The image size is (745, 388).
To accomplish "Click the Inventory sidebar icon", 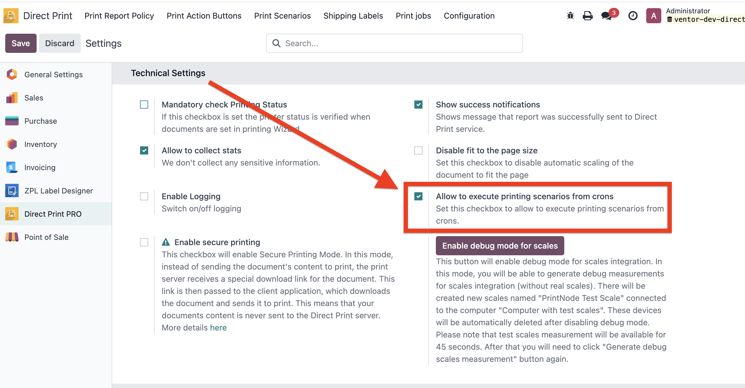I will [x=12, y=144].
